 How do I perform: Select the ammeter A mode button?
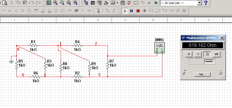pos(189,54)
